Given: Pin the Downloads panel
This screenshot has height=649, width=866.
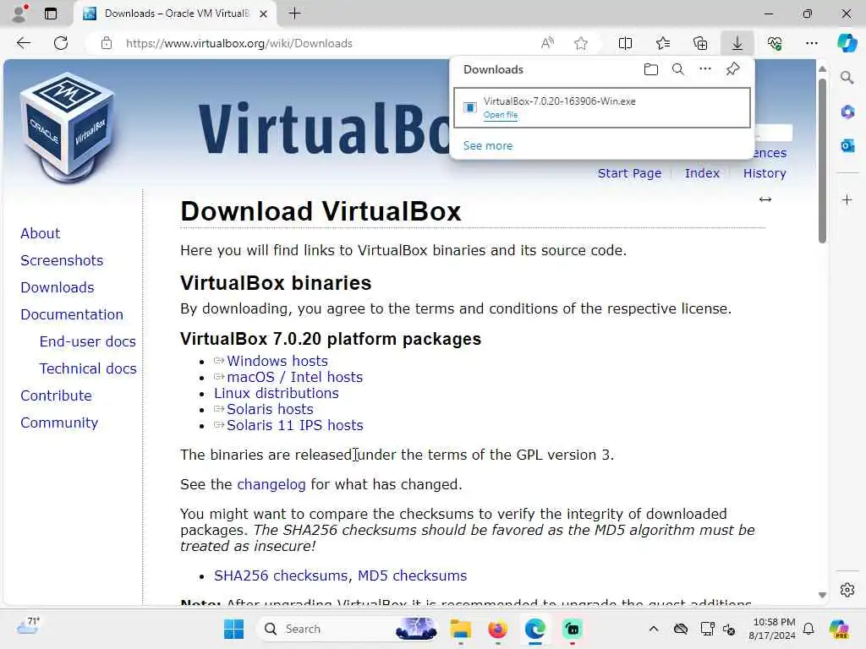Looking at the screenshot, I should tap(733, 69).
